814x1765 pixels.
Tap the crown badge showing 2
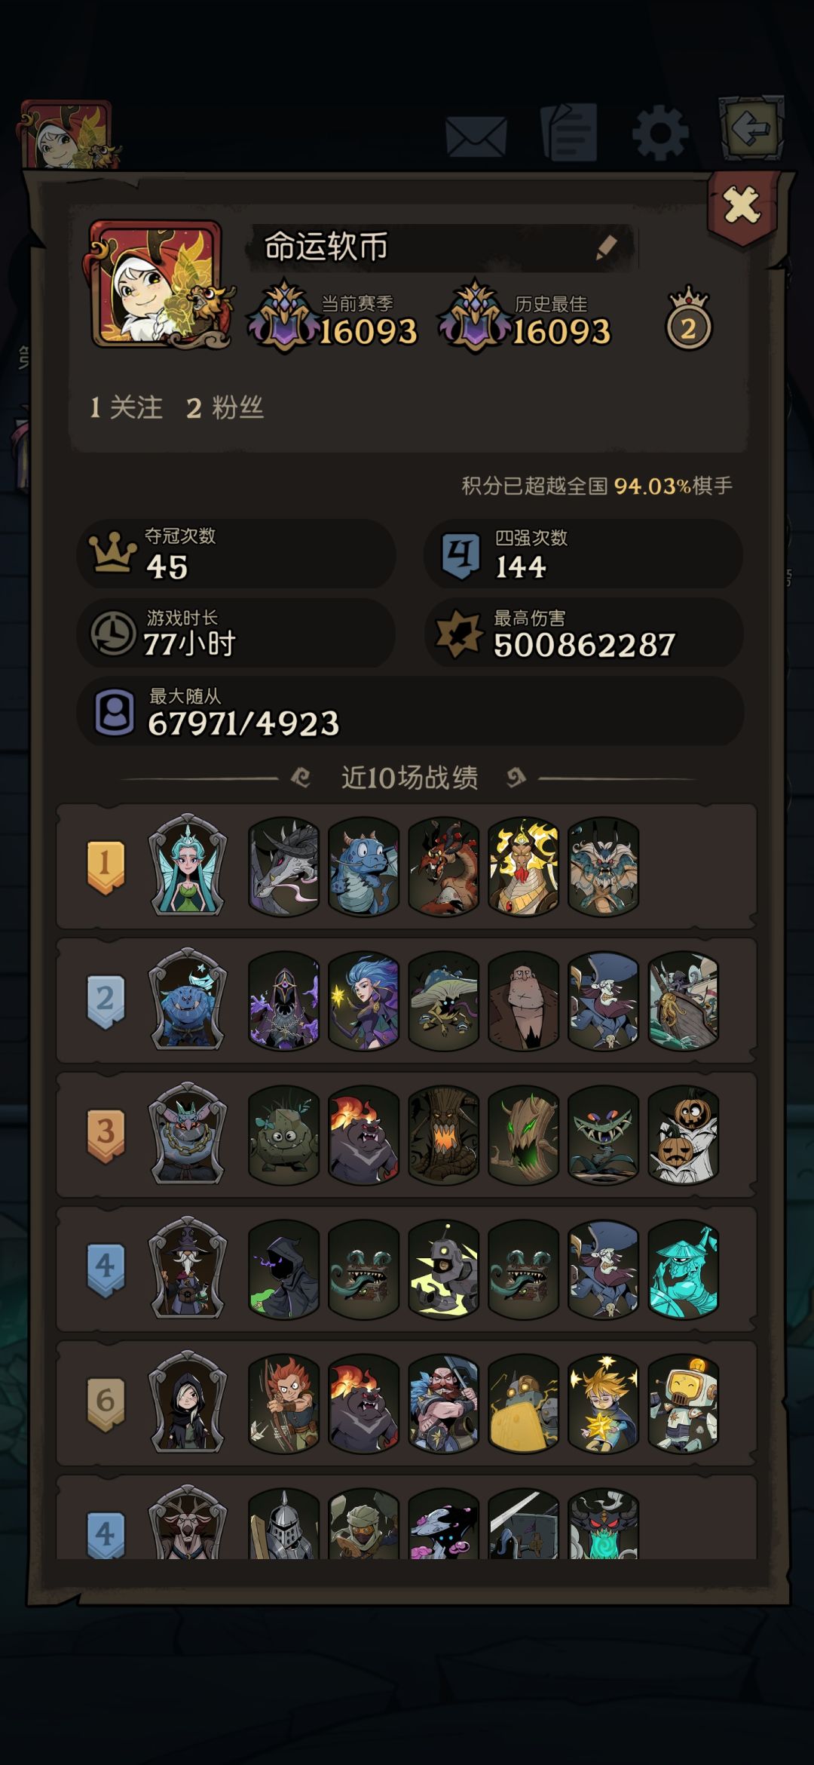pyautogui.click(x=689, y=318)
